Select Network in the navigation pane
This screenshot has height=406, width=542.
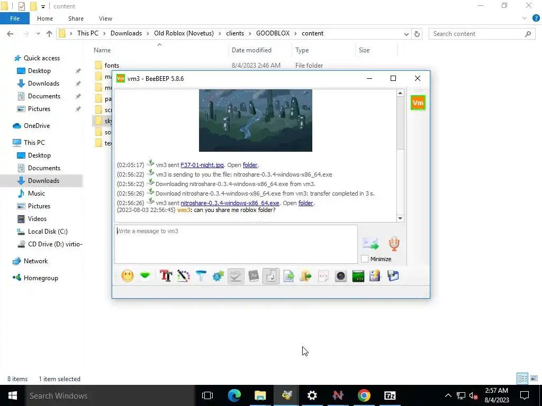[35, 261]
